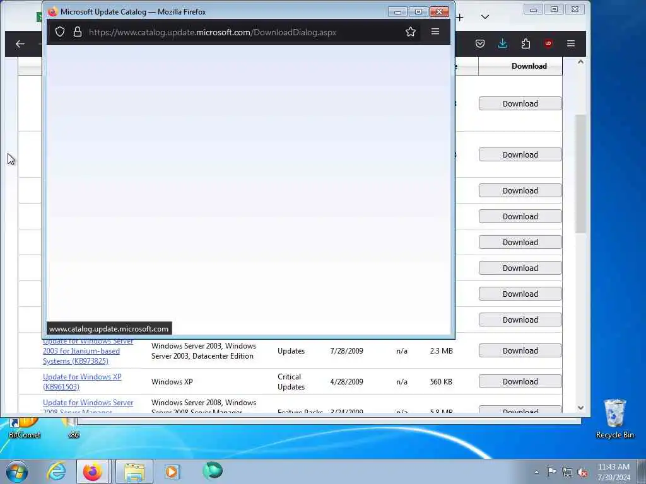Click the shield tracking protection icon in popup

click(x=60, y=32)
